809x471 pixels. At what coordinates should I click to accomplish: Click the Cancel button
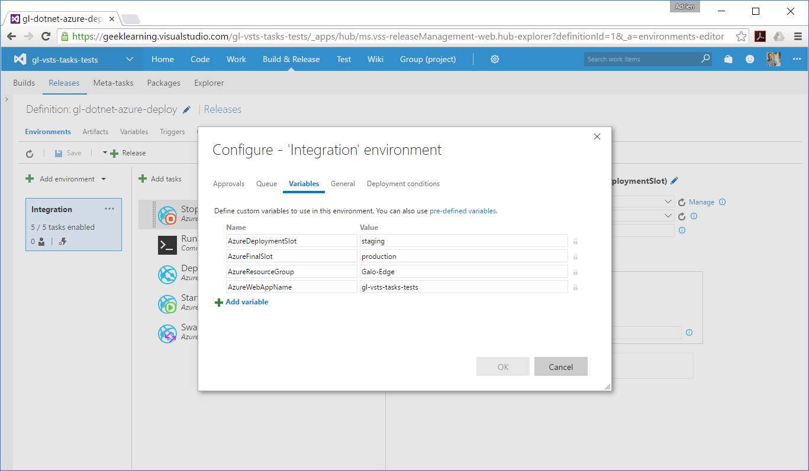point(560,366)
